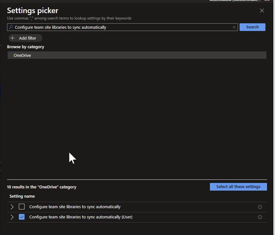This screenshot has height=235, width=275.
Task: Check 'Configure team site libraries to sync automatically'
Action: pyautogui.click(x=22, y=207)
